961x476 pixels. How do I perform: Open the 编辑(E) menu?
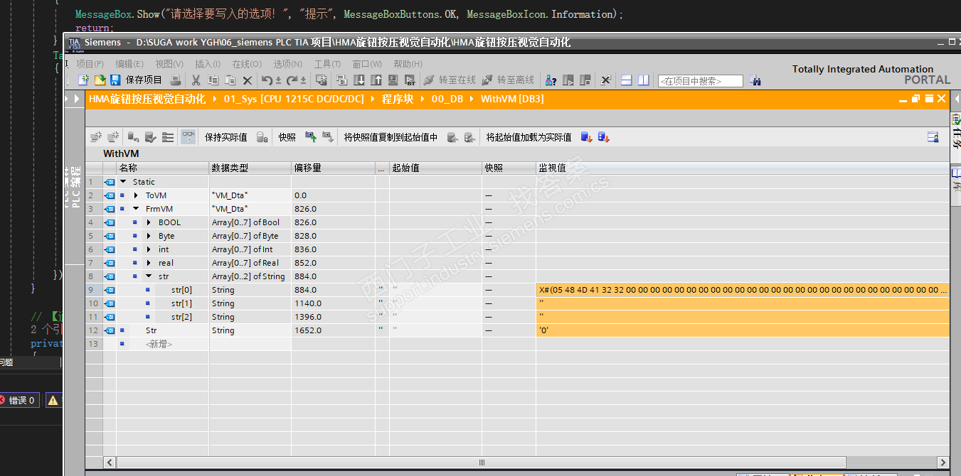(x=129, y=64)
